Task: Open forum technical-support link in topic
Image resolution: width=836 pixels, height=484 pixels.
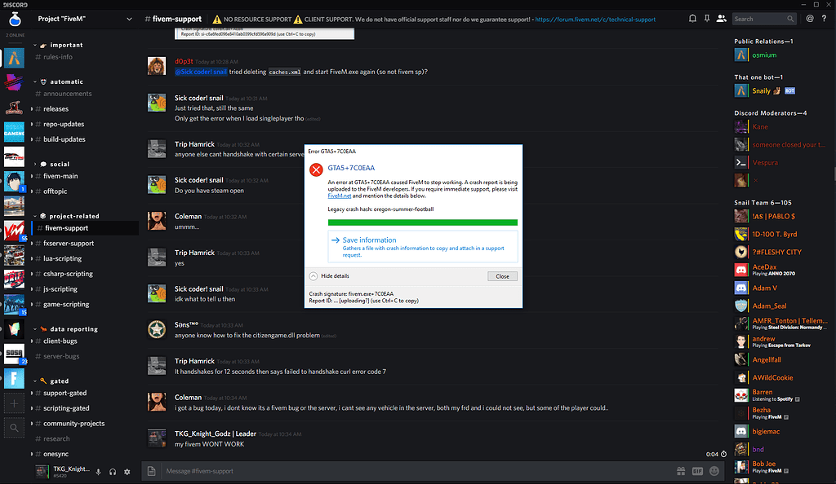Action: tap(595, 19)
